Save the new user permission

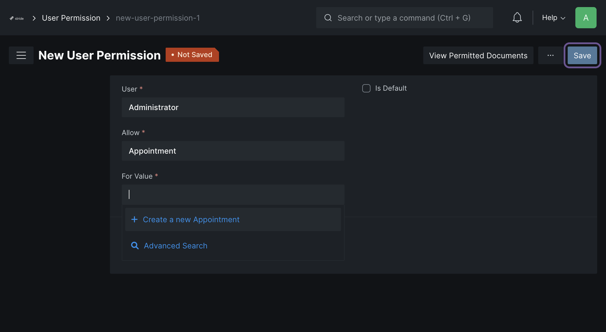coord(582,55)
